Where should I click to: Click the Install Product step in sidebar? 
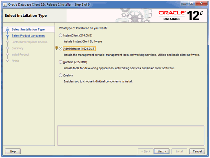[20, 55]
